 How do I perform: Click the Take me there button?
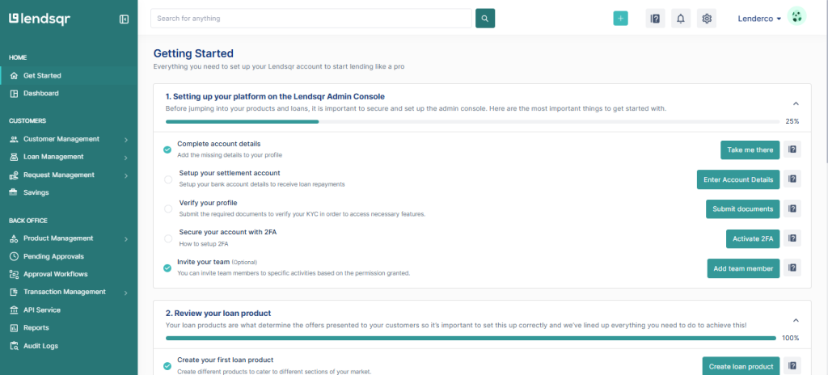click(750, 150)
